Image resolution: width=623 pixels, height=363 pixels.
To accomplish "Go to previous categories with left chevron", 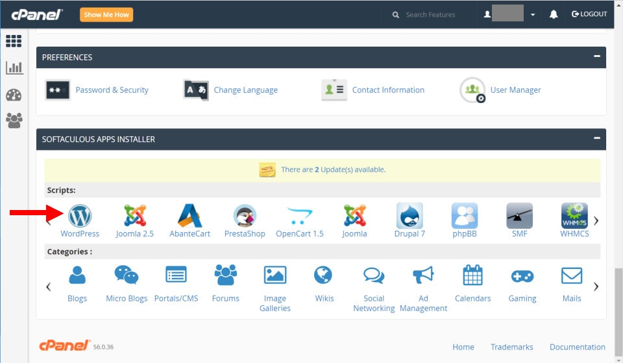I will coord(49,287).
